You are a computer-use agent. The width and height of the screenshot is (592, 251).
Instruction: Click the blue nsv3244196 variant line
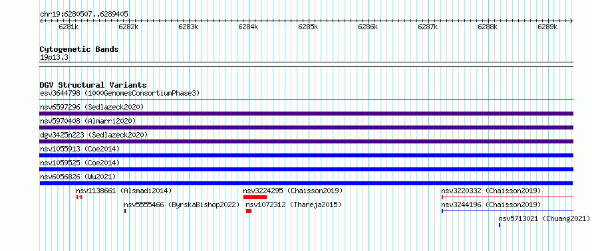[x=508, y=211]
